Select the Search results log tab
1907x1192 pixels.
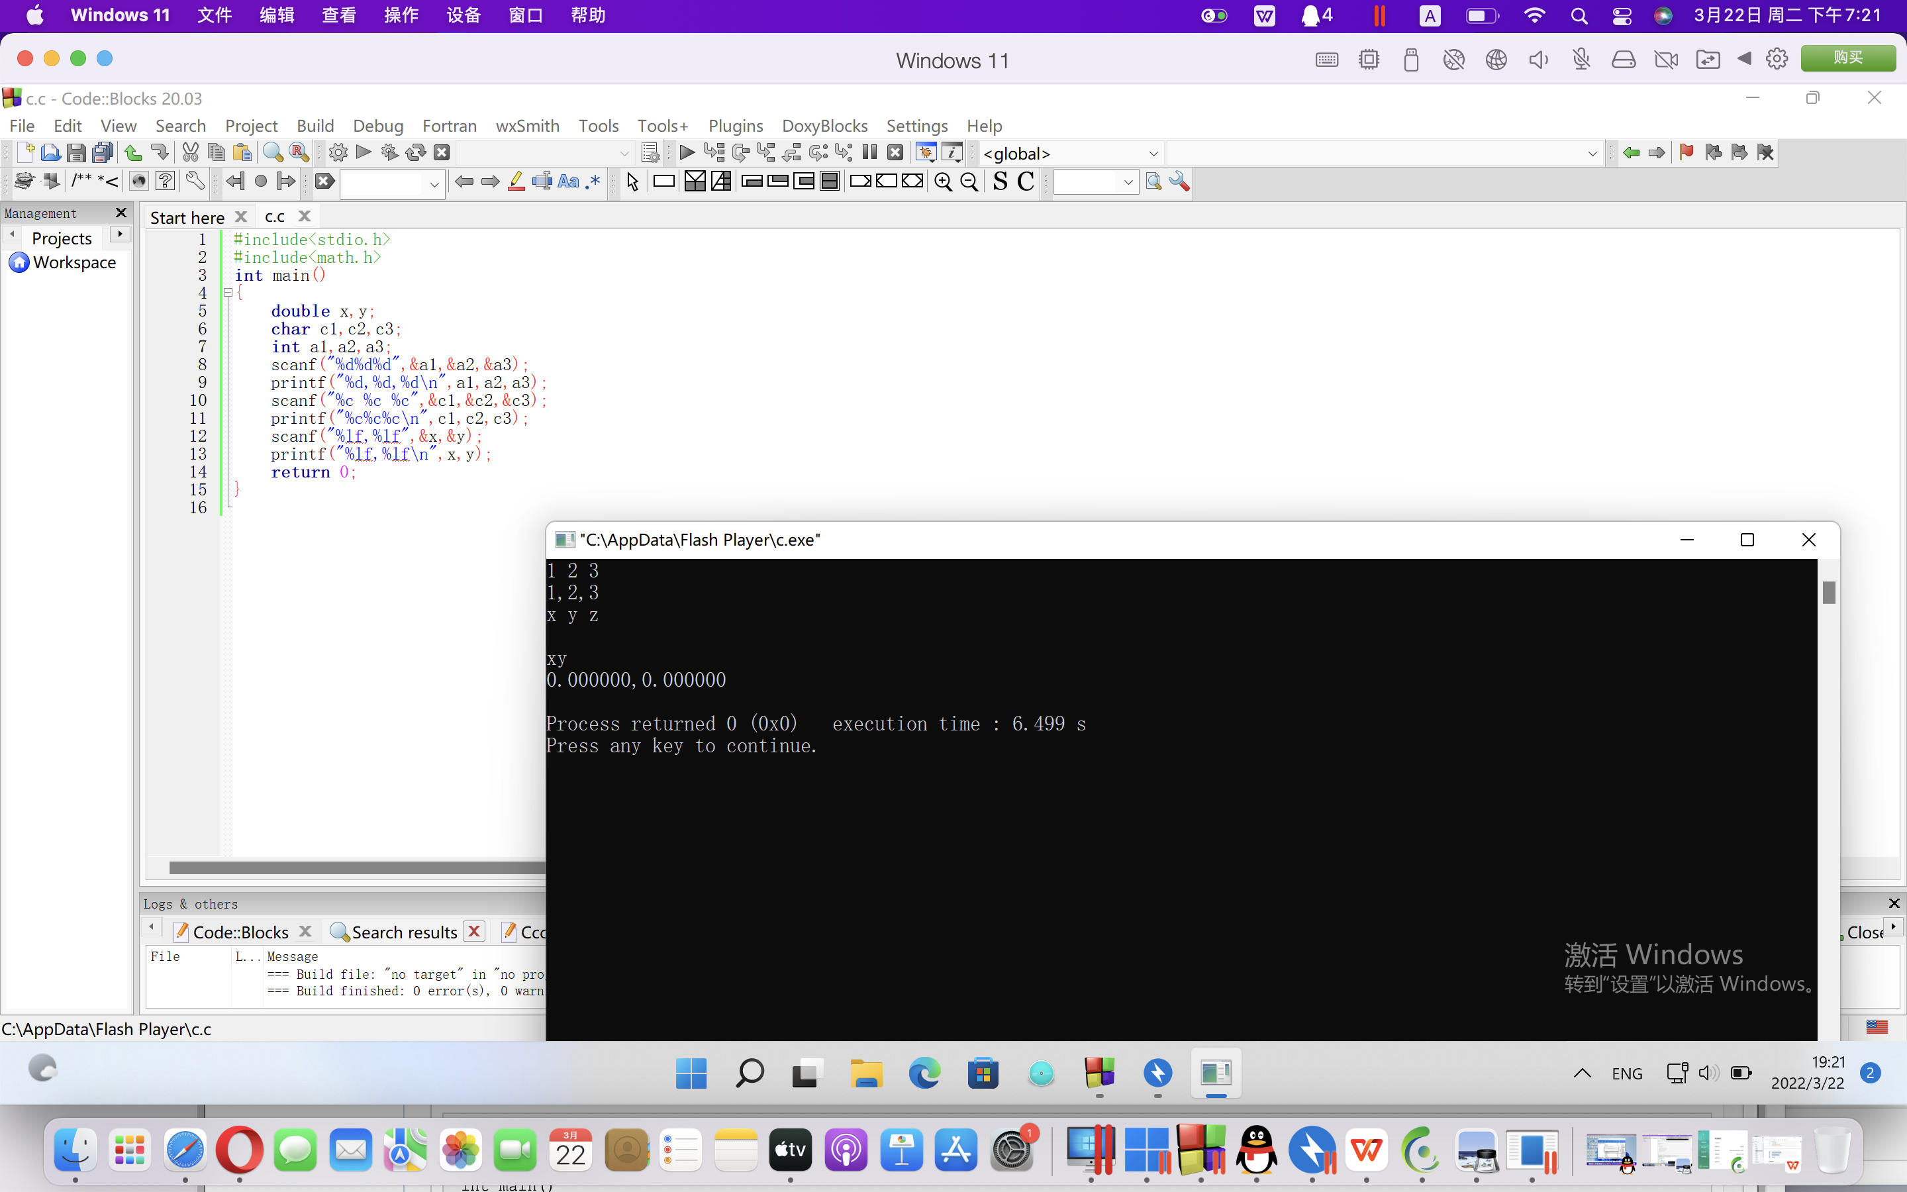(x=403, y=932)
